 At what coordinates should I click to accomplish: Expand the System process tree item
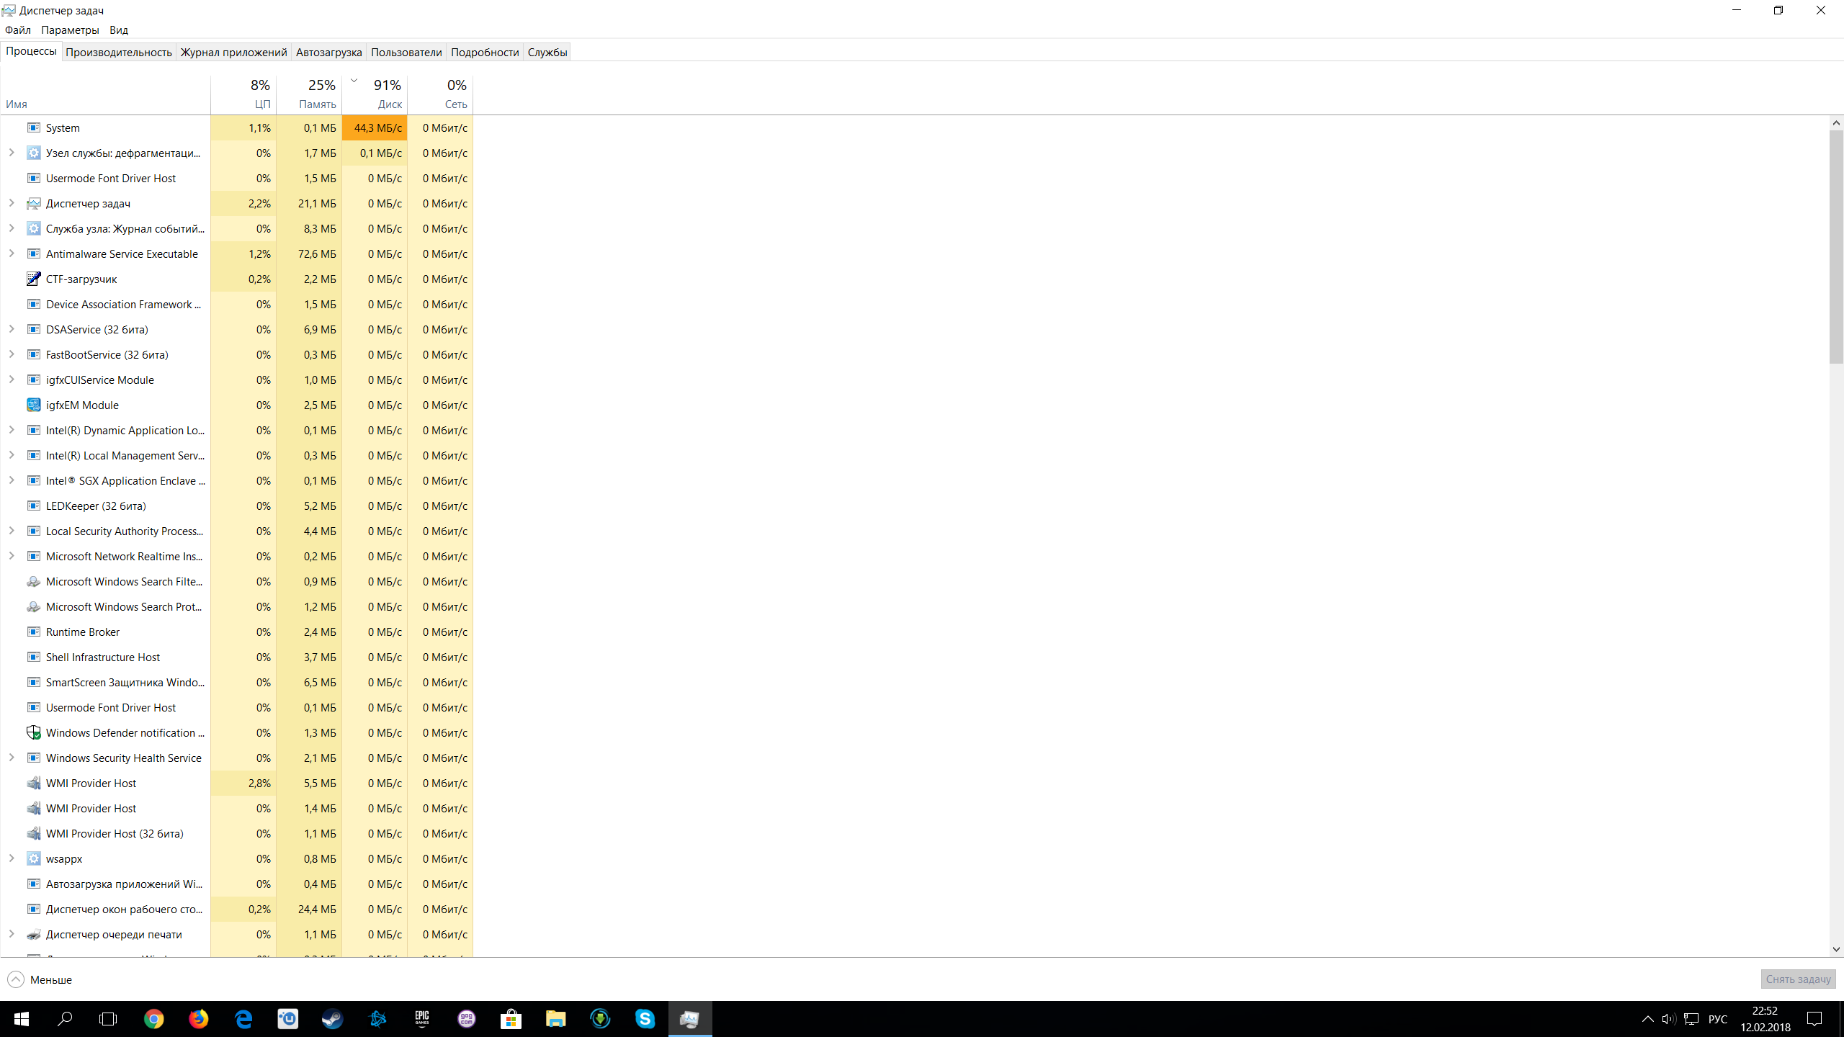tap(13, 127)
